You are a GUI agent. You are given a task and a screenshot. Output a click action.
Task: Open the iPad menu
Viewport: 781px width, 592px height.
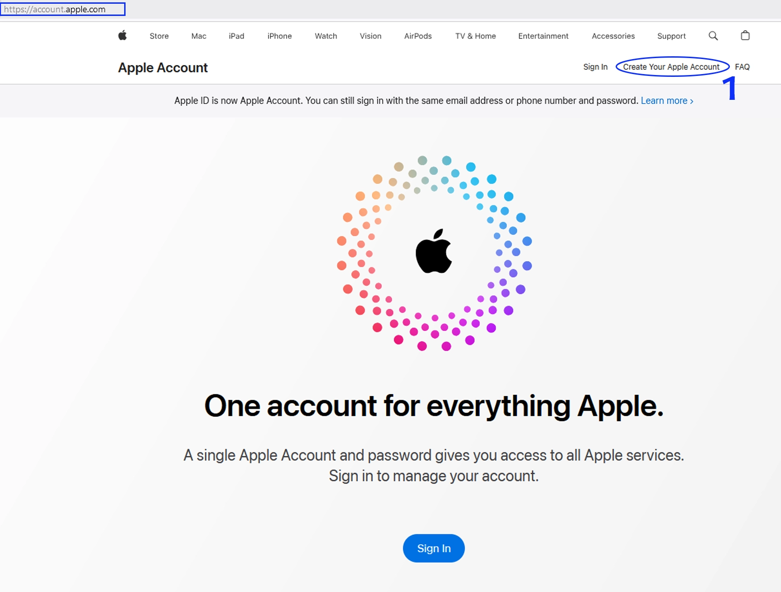point(237,36)
